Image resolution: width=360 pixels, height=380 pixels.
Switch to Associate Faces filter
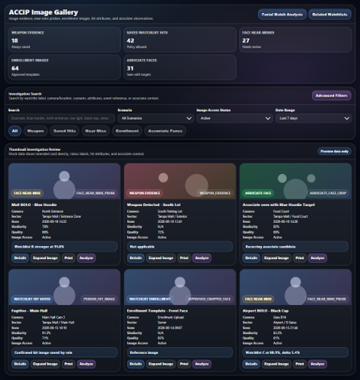tap(165, 131)
